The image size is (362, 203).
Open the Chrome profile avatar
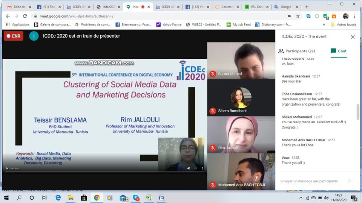point(346,16)
